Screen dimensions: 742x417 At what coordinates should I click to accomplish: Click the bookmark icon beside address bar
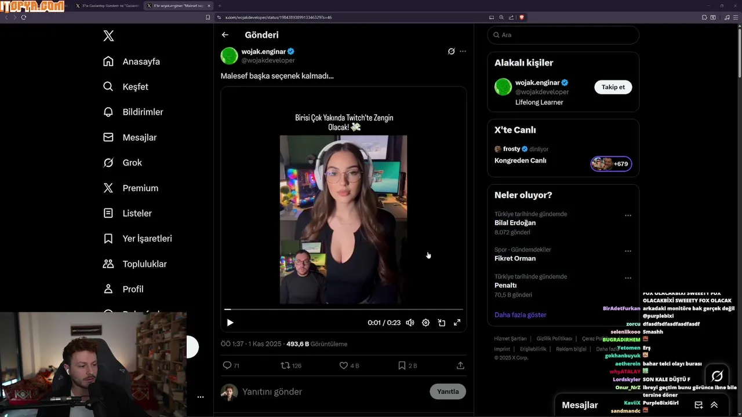click(x=208, y=17)
